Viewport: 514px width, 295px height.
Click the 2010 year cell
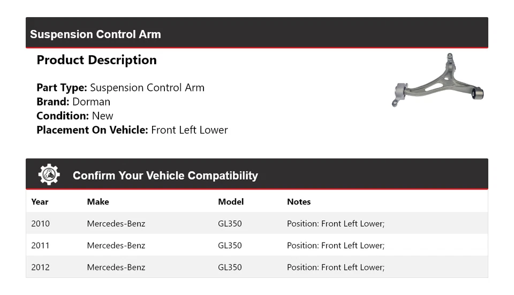(40, 223)
